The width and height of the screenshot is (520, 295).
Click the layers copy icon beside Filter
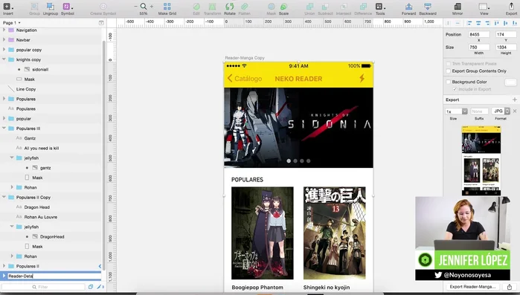click(x=91, y=287)
